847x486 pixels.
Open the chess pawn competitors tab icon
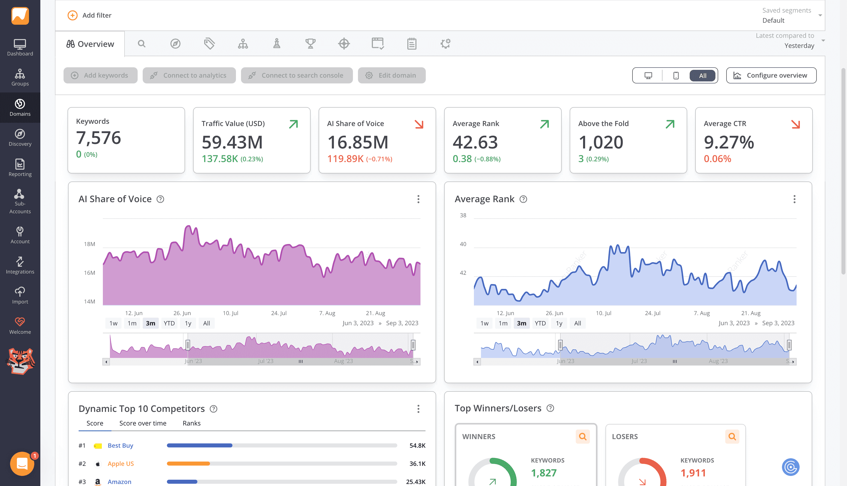coord(277,44)
